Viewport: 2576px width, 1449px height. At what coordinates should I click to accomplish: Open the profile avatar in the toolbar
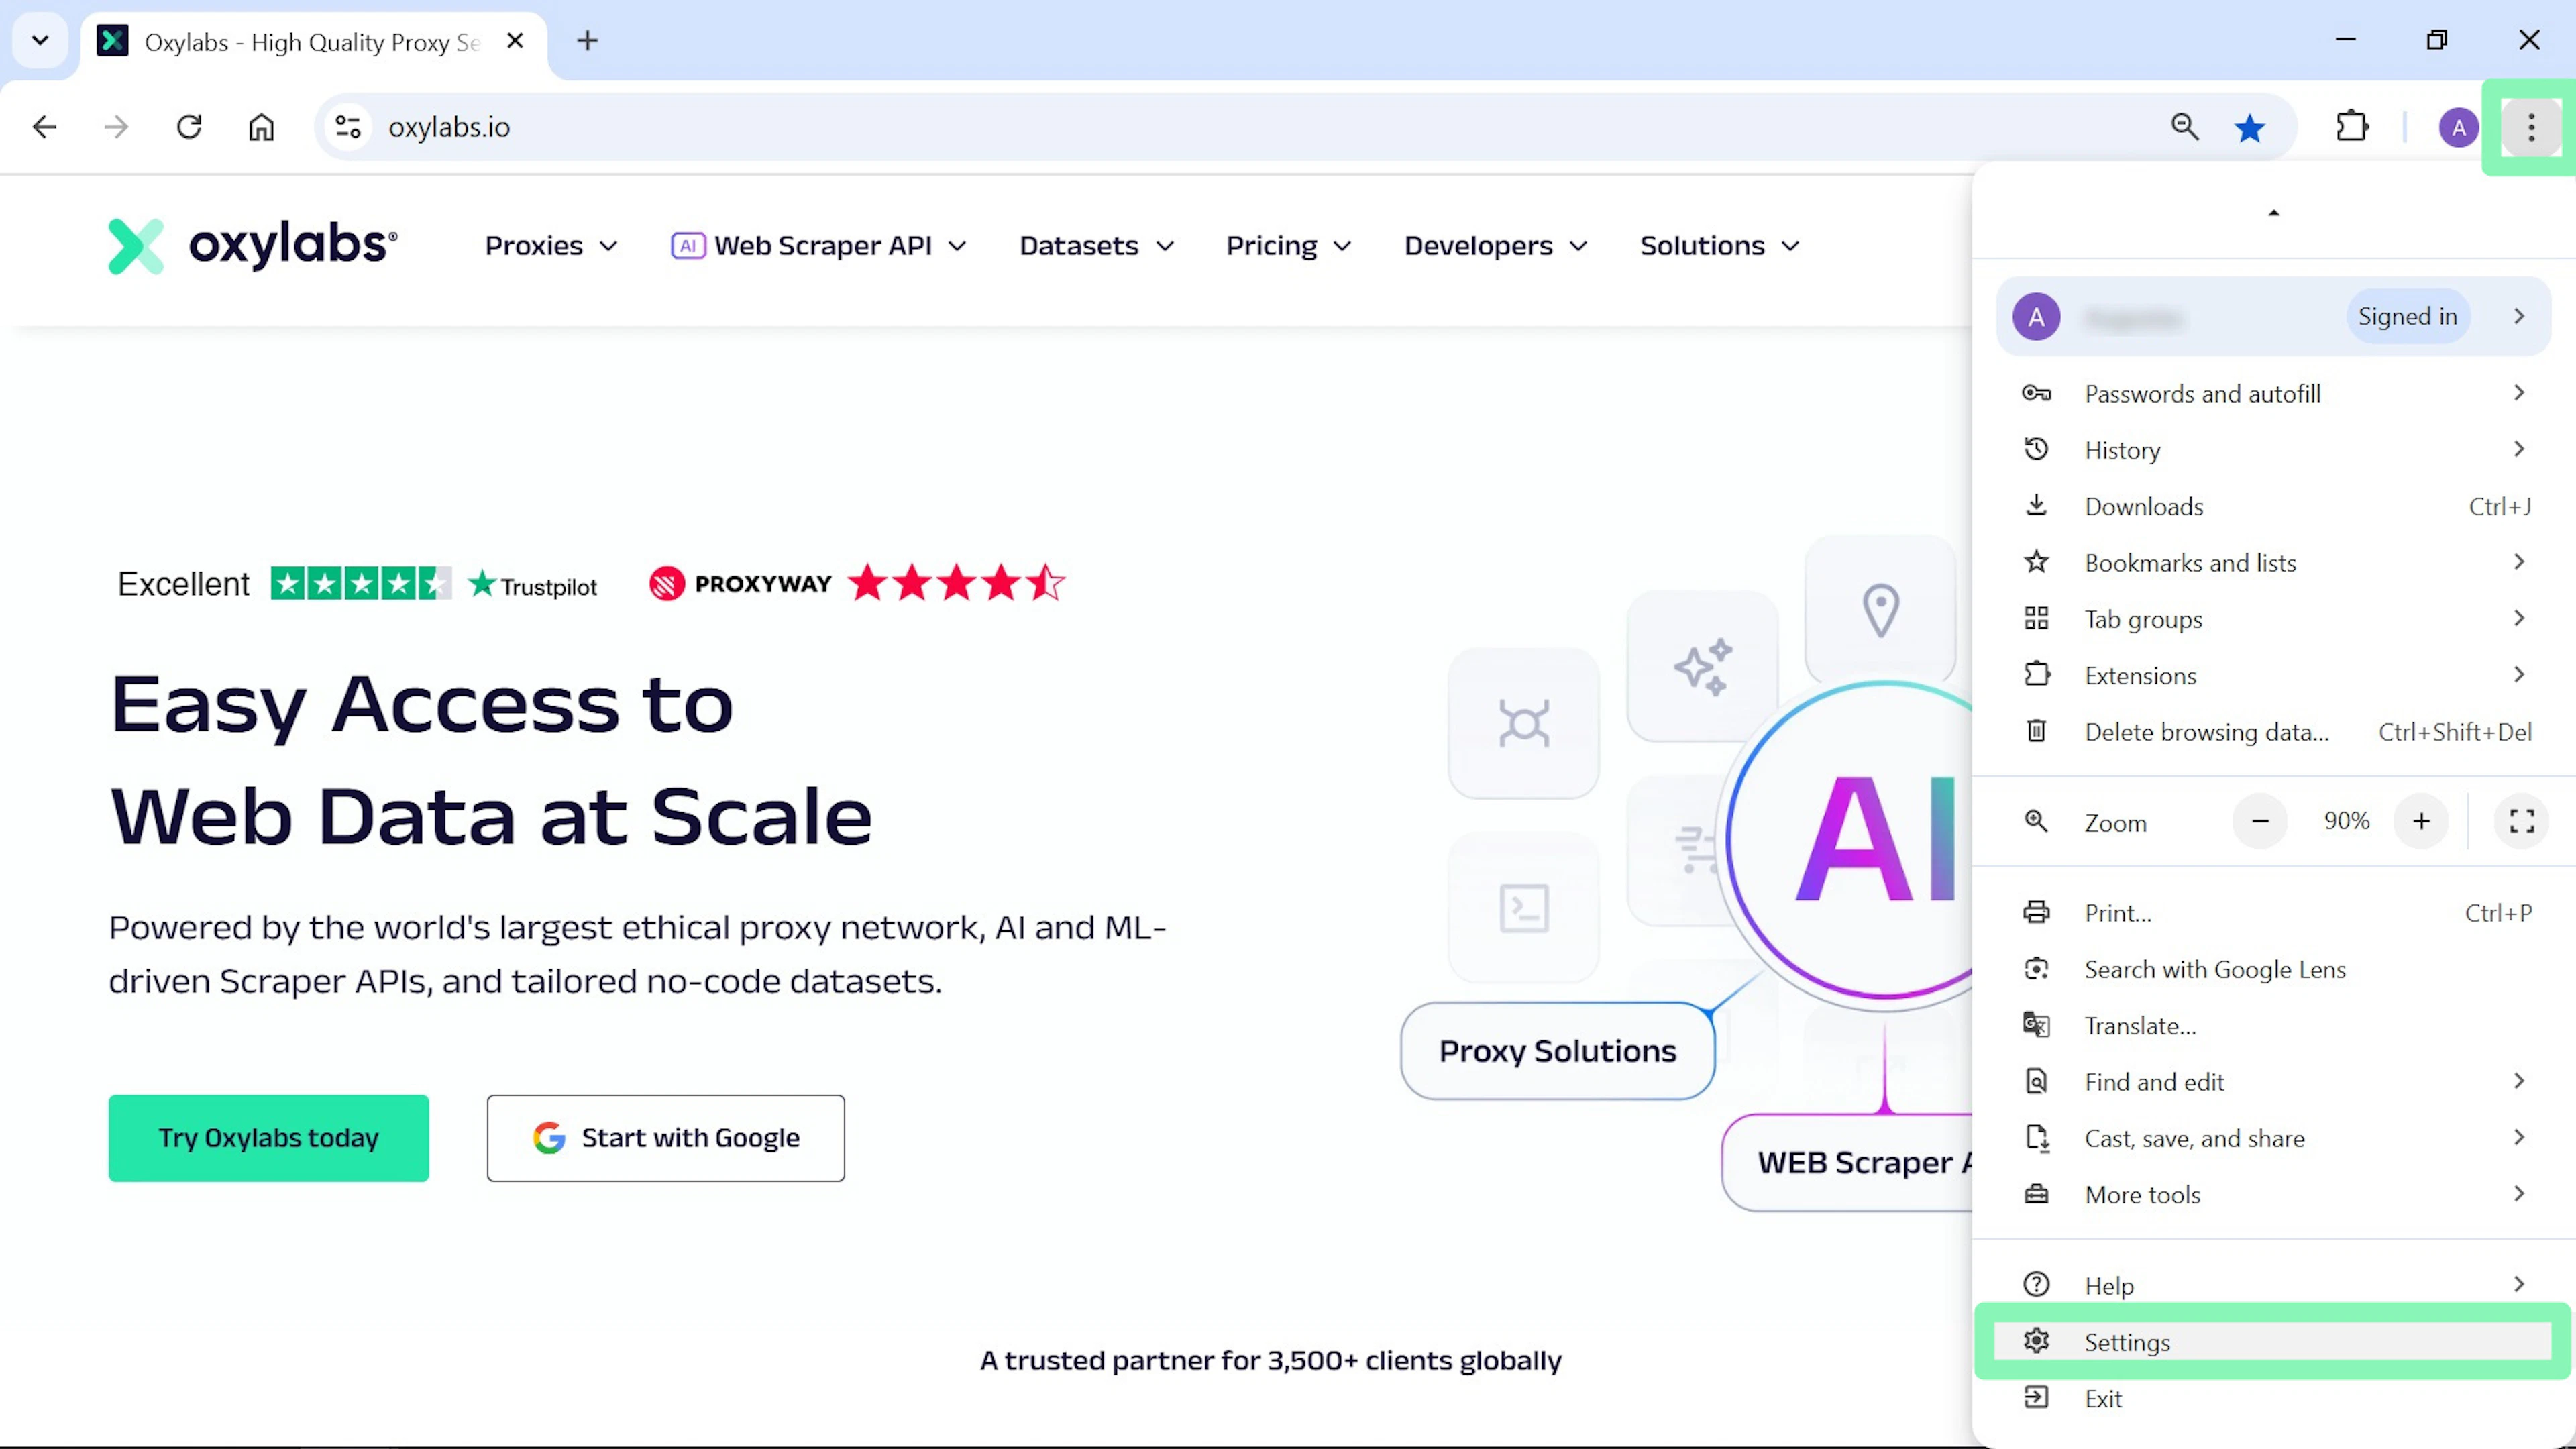[x=2458, y=127]
